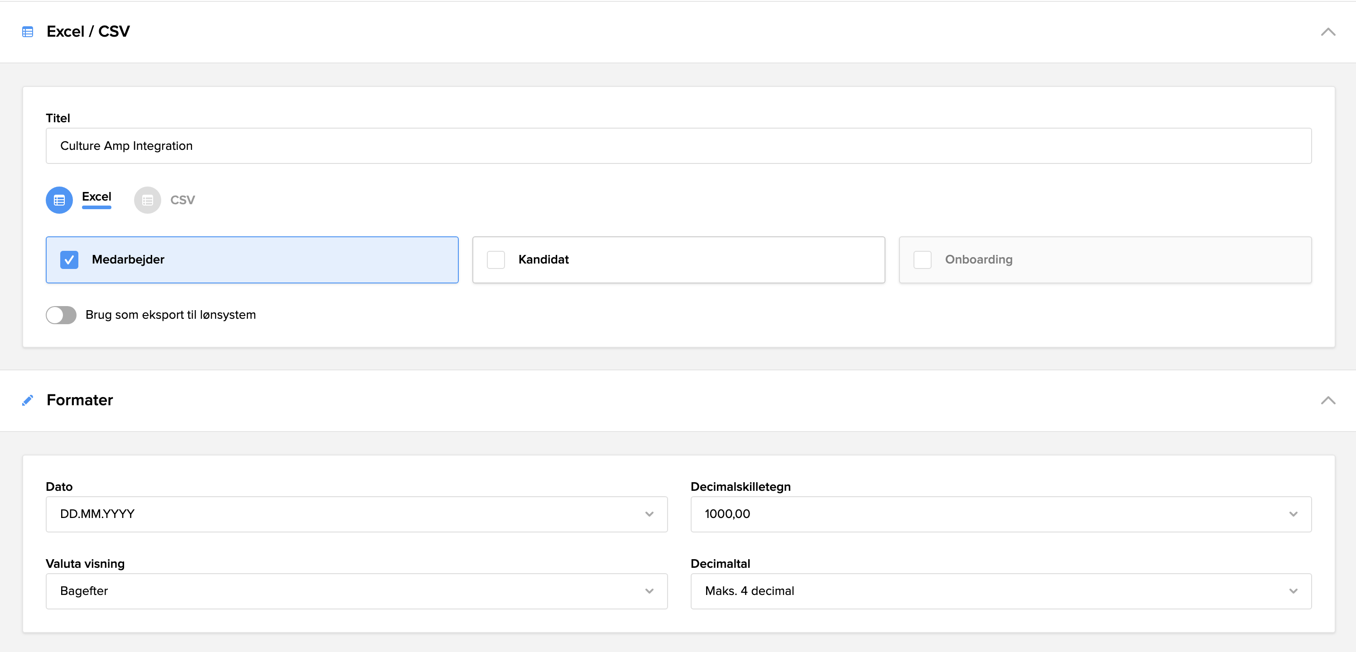
Task: Click the Excel / CSV section table icon
Action: tap(27, 32)
